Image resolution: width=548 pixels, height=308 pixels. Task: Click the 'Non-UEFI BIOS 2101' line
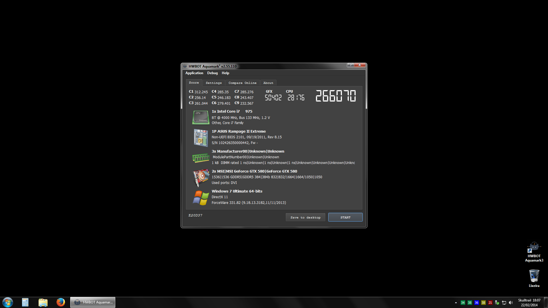click(x=247, y=137)
